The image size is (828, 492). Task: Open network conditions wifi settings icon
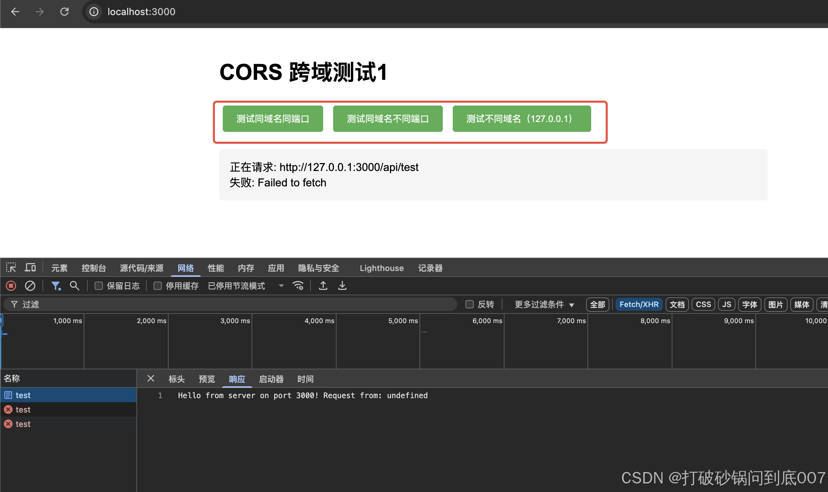coord(298,286)
